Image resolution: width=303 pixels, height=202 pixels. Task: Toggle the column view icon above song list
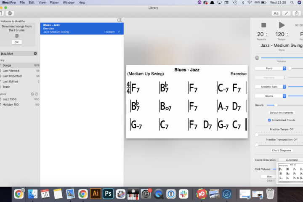click(x=120, y=20)
